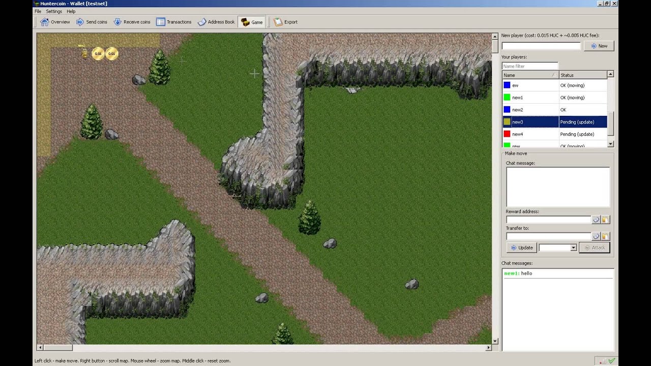
Task: Click map horizontal scrollbar right arrow
Action: [x=488, y=348]
